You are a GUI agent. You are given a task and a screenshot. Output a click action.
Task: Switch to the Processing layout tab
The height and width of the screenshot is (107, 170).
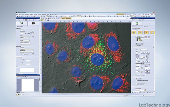[128, 14]
